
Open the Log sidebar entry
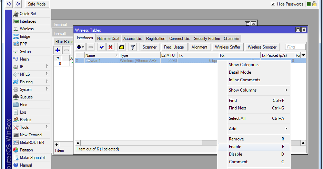pyautogui.click(x=23, y=112)
